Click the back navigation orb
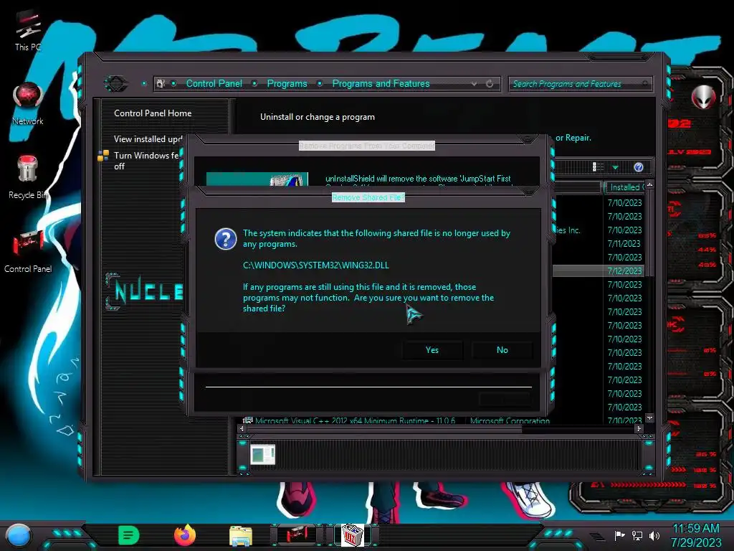The width and height of the screenshot is (734, 551). click(115, 84)
